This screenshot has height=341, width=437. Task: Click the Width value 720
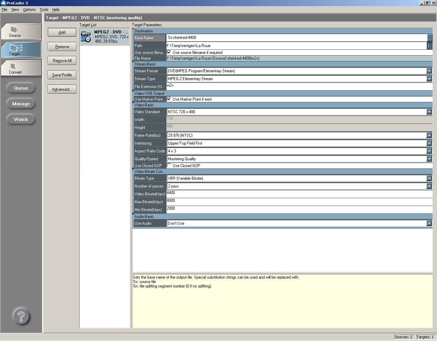170,118
